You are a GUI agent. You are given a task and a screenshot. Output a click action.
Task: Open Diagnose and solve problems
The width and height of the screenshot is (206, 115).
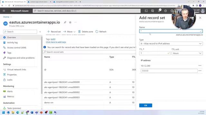pyautogui.click(x=21, y=58)
